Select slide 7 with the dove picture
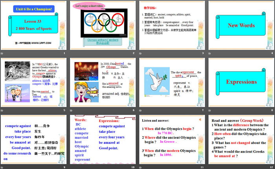Screen dimensions: 275x169 172,82
